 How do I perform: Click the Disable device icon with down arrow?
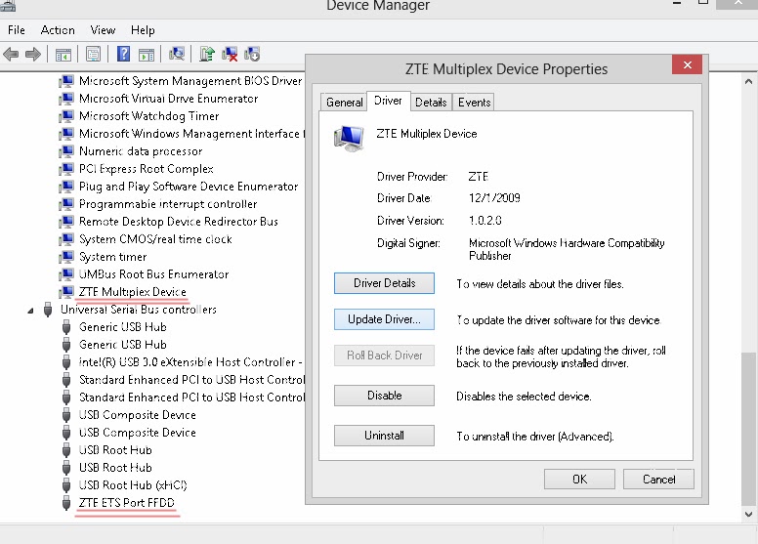(252, 54)
